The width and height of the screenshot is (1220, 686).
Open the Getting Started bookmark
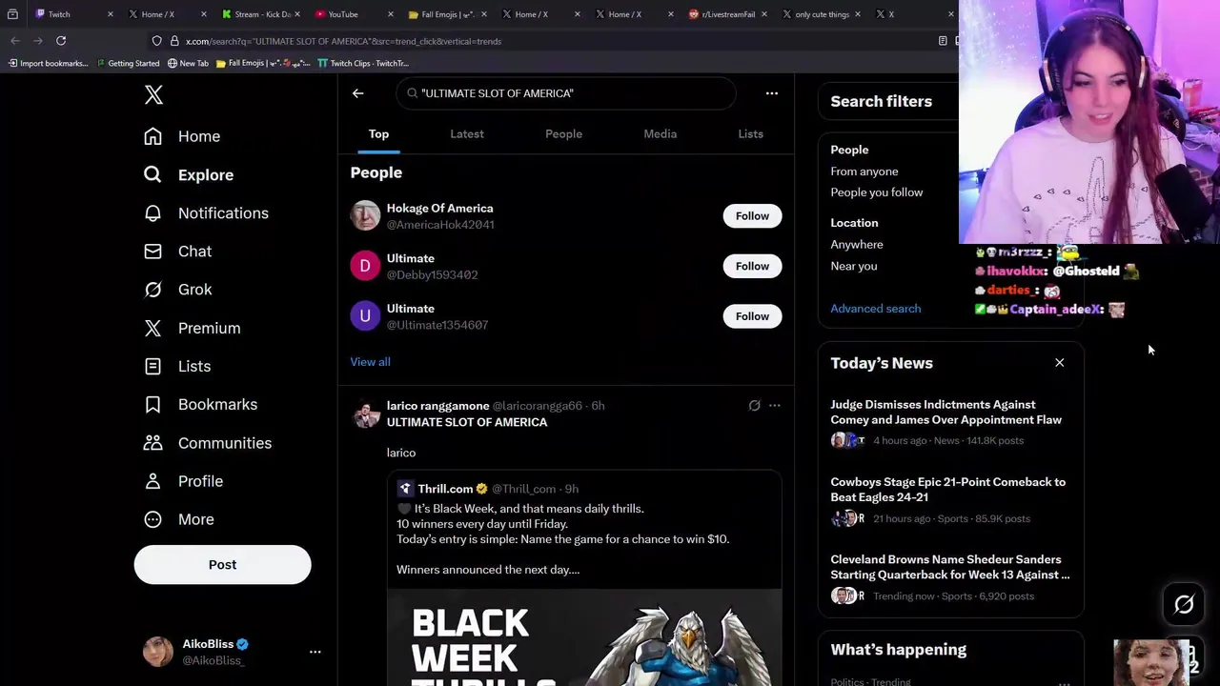click(x=127, y=63)
